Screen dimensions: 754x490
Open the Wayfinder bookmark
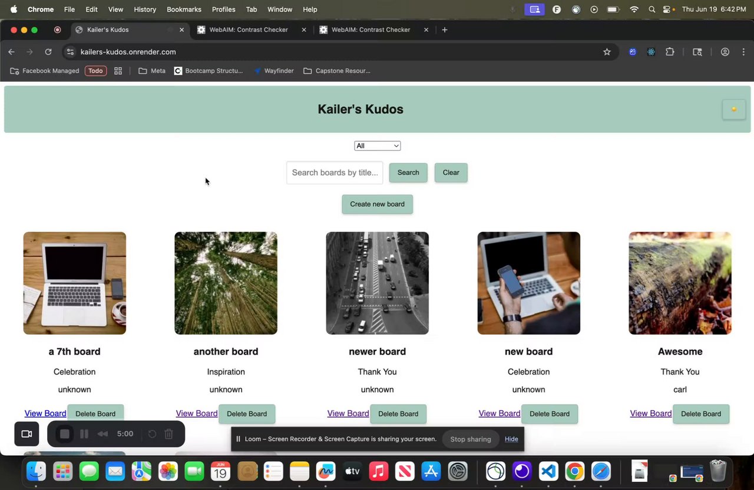[x=274, y=71]
